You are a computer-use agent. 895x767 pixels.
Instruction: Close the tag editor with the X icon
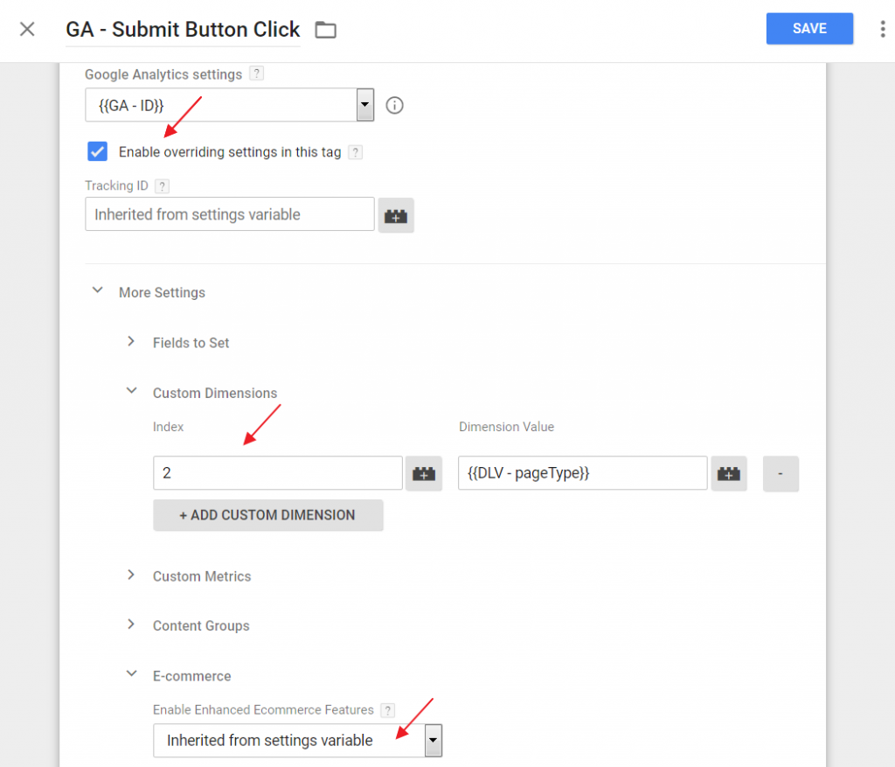pyautogui.click(x=28, y=29)
